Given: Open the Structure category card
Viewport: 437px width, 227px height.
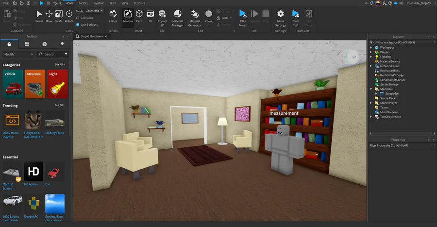Looking at the screenshot, I should [x=35, y=84].
